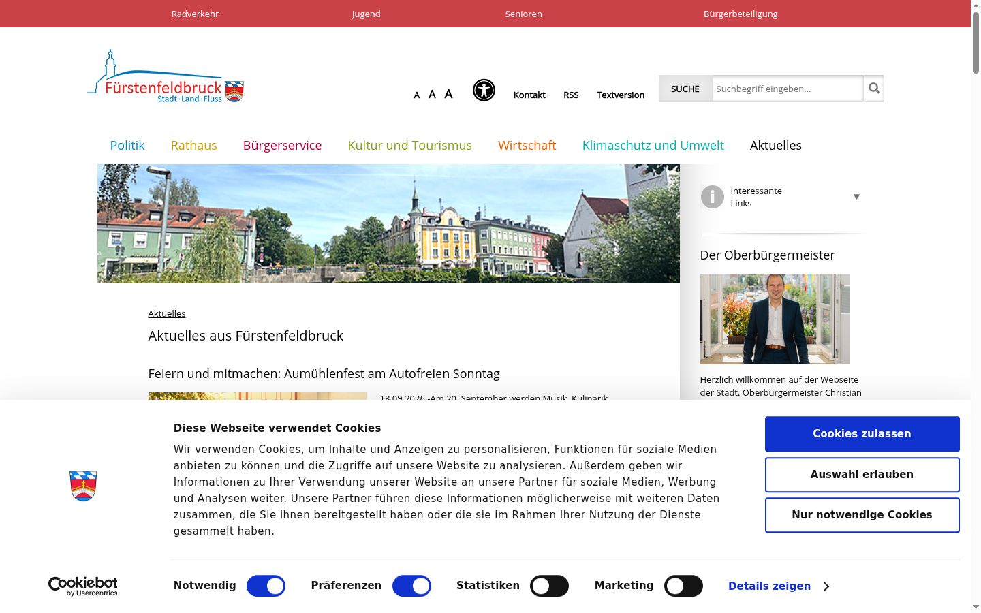Enable the Marketing cookie switch
This screenshot has height=613, width=981.
(683, 586)
